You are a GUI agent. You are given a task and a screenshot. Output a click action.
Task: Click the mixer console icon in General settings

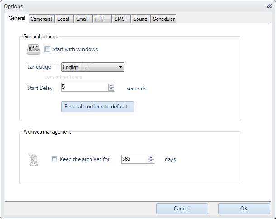[33, 49]
